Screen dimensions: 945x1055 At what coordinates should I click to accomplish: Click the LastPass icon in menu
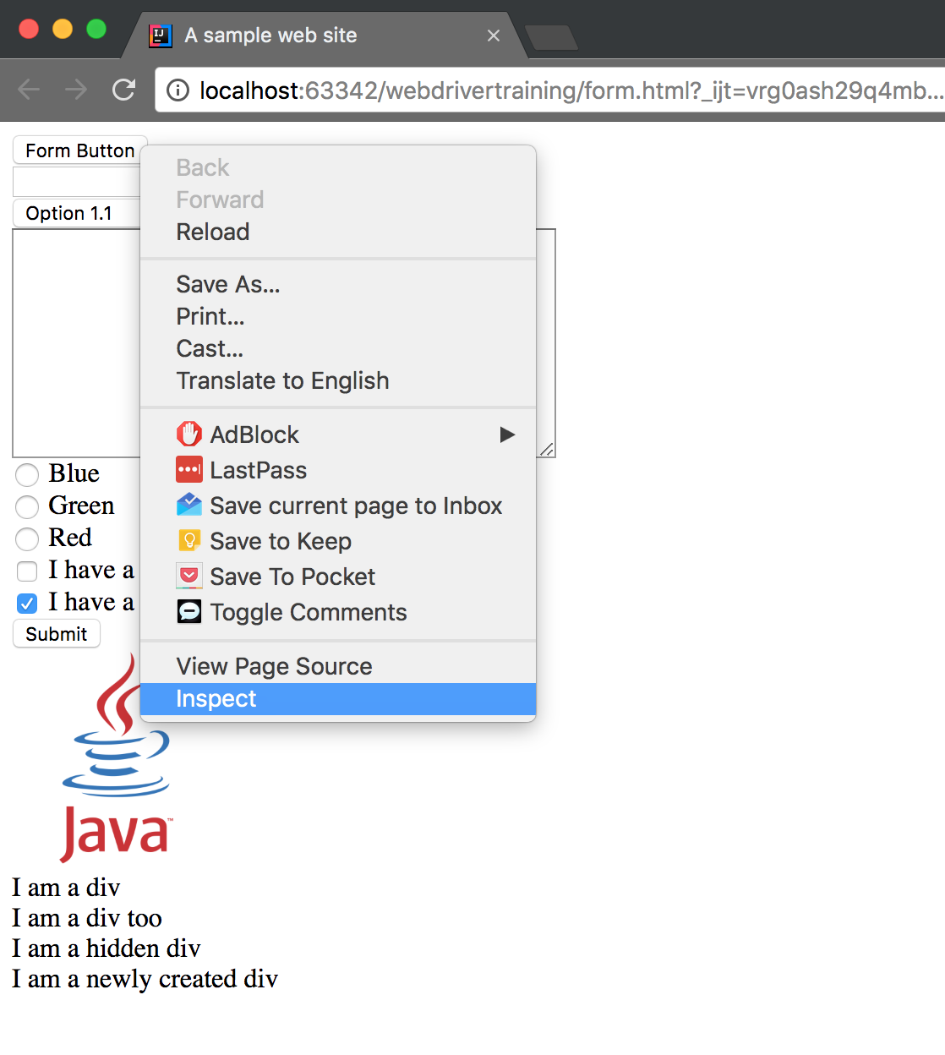click(188, 470)
